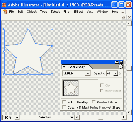Click the horizontal scrollbar right arrow
Image resolution: width=133 pixels, height=122 pixels.
click(124, 117)
